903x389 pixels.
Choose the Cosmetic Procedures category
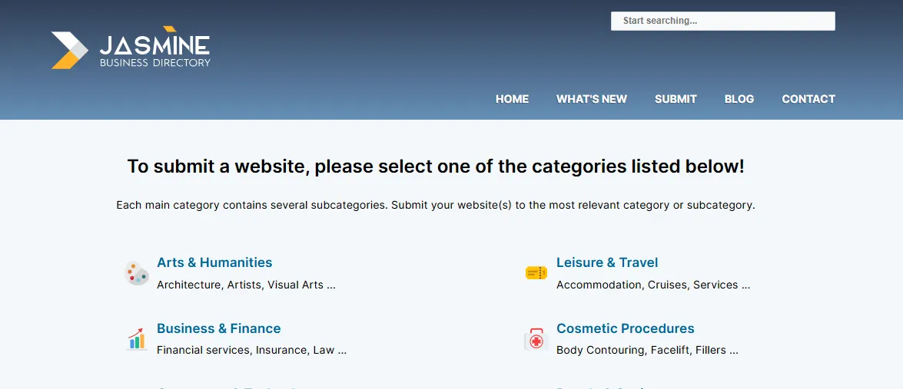(x=625, y=328)
